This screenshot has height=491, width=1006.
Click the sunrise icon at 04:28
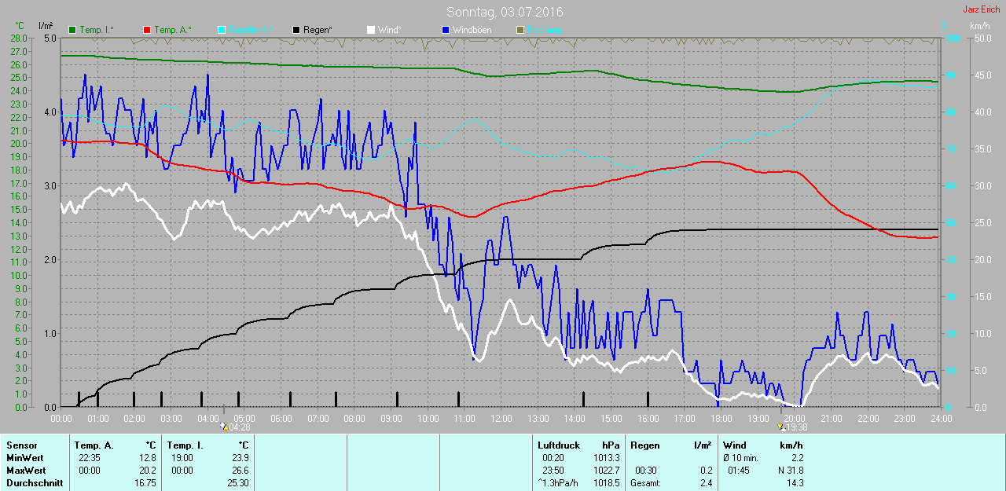(x=224, y=427)
